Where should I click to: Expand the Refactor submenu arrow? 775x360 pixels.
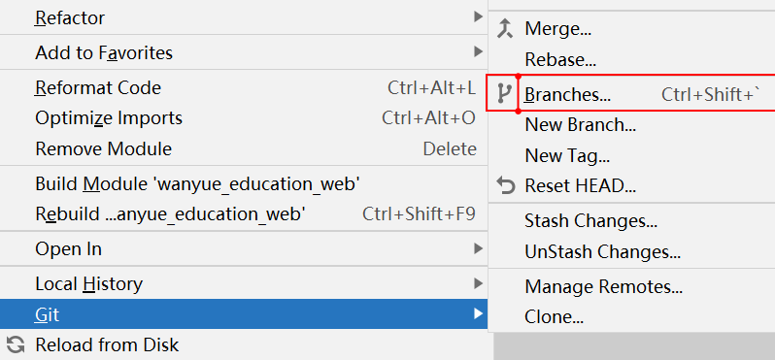tap(478, 17)
